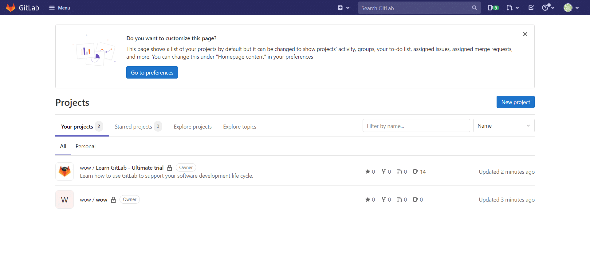Click the W avatar of wow project

click(65, 199)
